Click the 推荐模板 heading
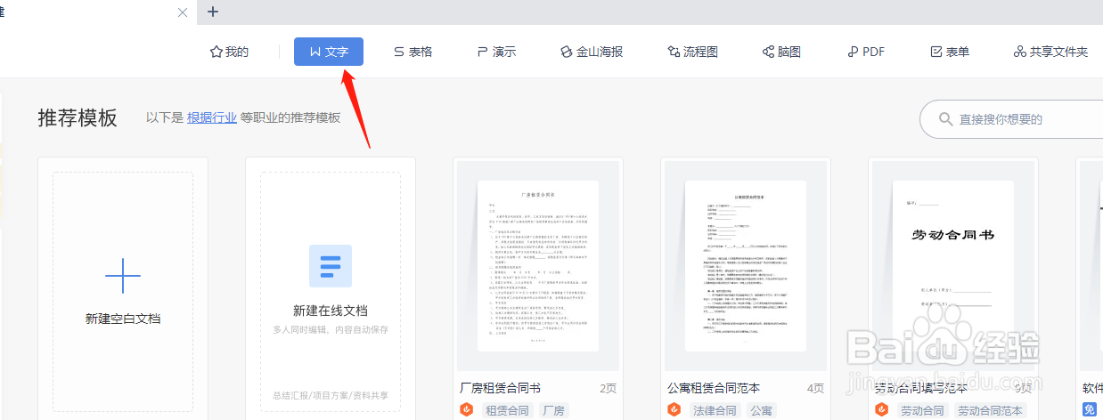 point(78,118)
